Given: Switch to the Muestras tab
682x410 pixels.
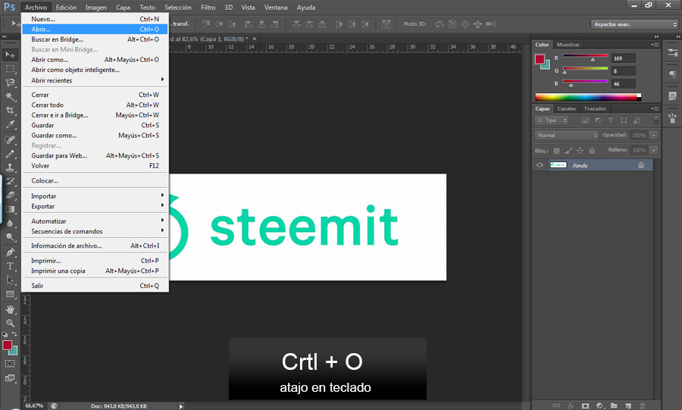Looking at the screenshot, I should [x=568, y=45].
